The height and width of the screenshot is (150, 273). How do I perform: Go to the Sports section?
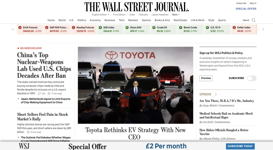[x=222, y=20]
